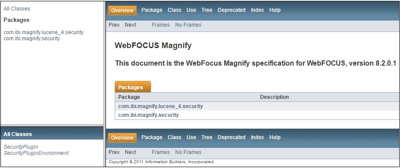Image resolution: width=401 pixels, height=168 pixels.
Task: Go to Use in the top navigation bar
Action: pyautogui.click(x=191, y=10)
